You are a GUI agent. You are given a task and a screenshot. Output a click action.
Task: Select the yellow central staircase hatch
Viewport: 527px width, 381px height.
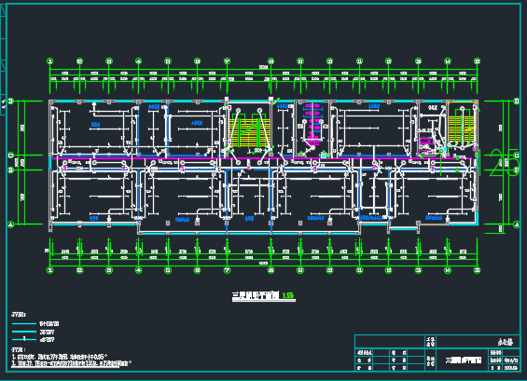pyautogui.click(x=249, y=132)
